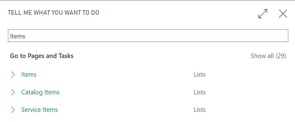Go to the Service Items page
This screenshot has width=295, height=122.
(40, 110)
